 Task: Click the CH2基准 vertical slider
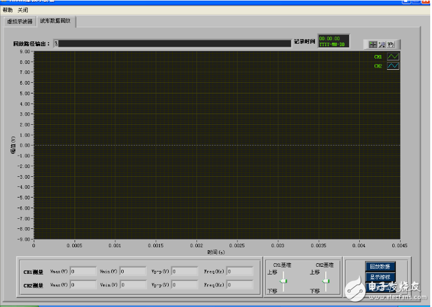click(x=326, y=281)
